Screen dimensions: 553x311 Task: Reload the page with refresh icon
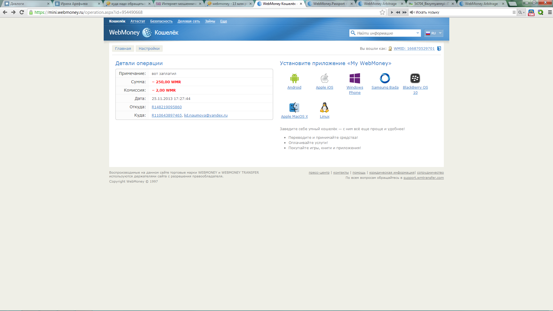pos(22,12)
